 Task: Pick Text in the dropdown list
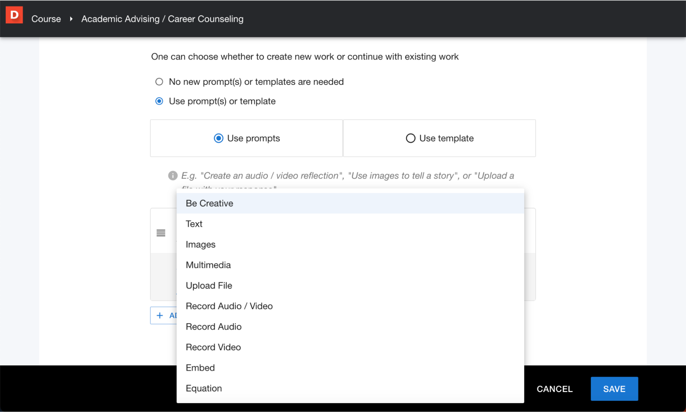194,224
